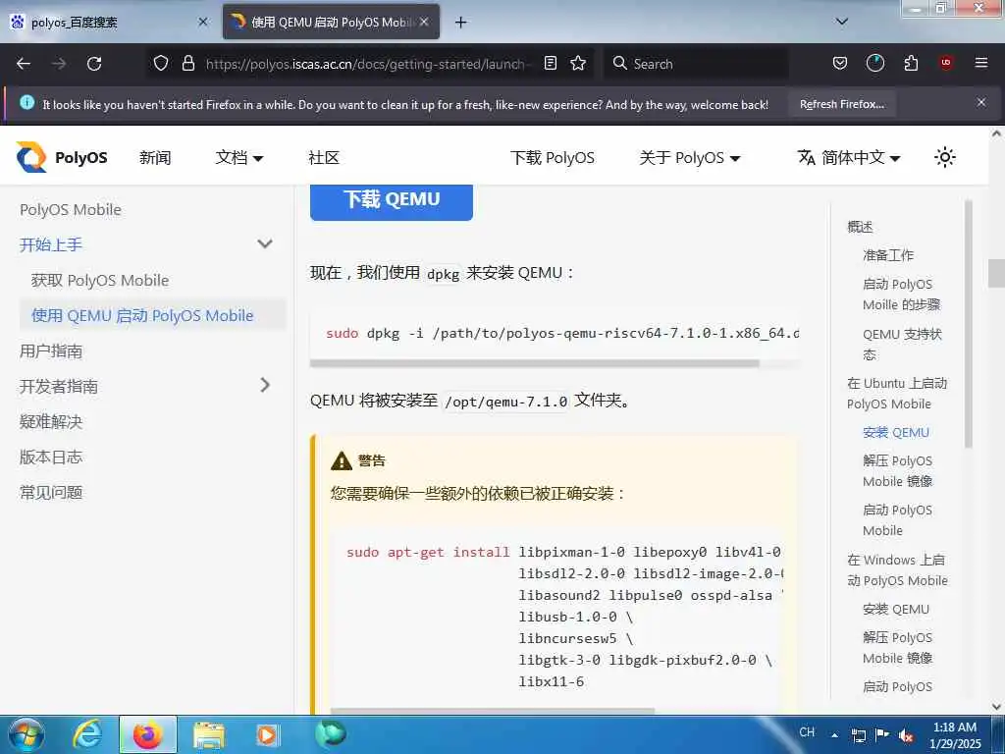Click the table of contents vertical scrollbar
Screen dimensions: 1005x754
[x=969, y=324]
